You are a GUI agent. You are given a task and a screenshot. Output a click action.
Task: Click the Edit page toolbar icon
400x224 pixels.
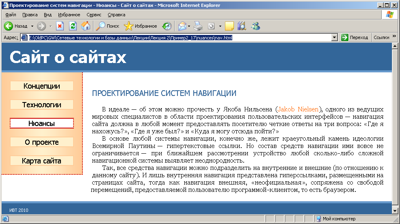click(211, 26)
